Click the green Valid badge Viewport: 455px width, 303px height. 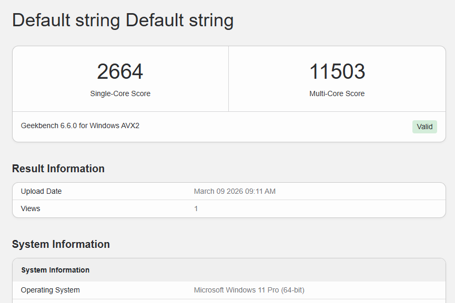point(424,127)
